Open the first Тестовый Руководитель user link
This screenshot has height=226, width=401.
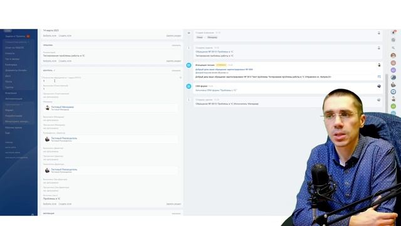[64, 138]
